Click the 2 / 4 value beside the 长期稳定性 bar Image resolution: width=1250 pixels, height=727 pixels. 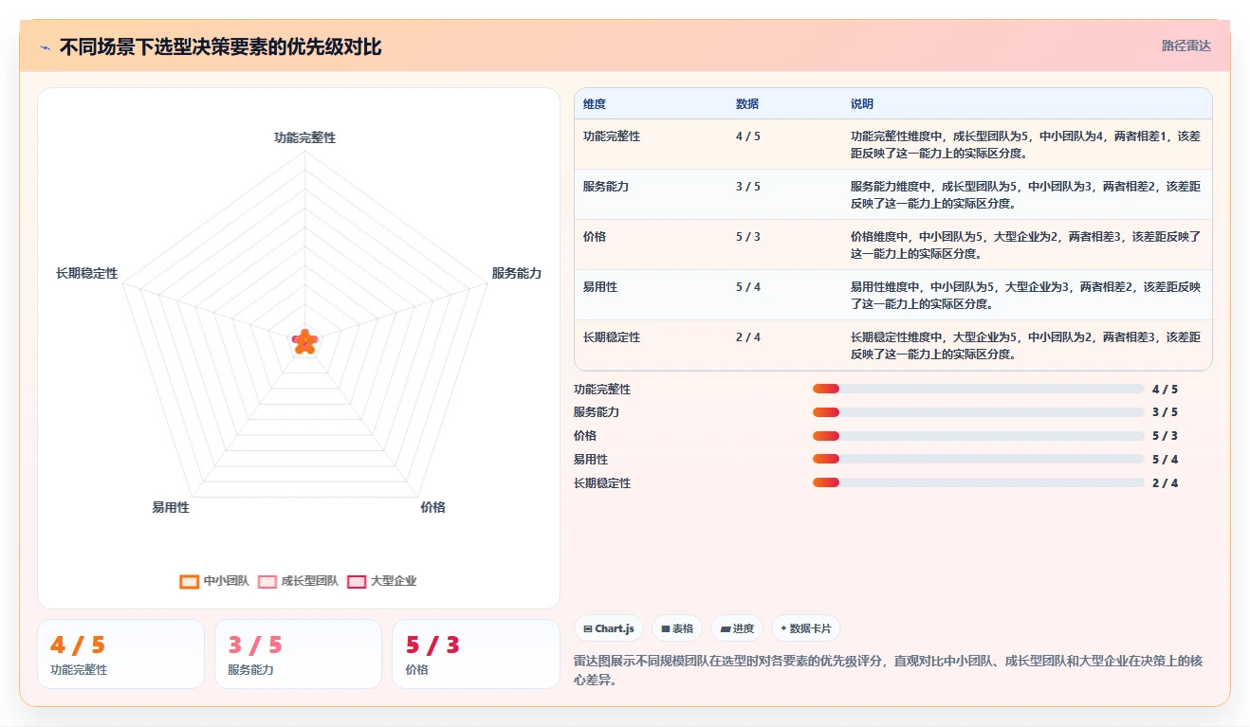point(1165,483)
